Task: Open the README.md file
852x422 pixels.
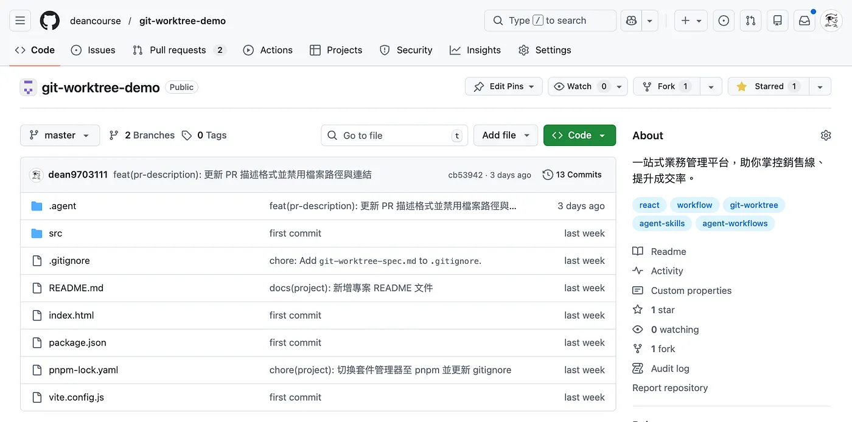Action: [76, 288]
